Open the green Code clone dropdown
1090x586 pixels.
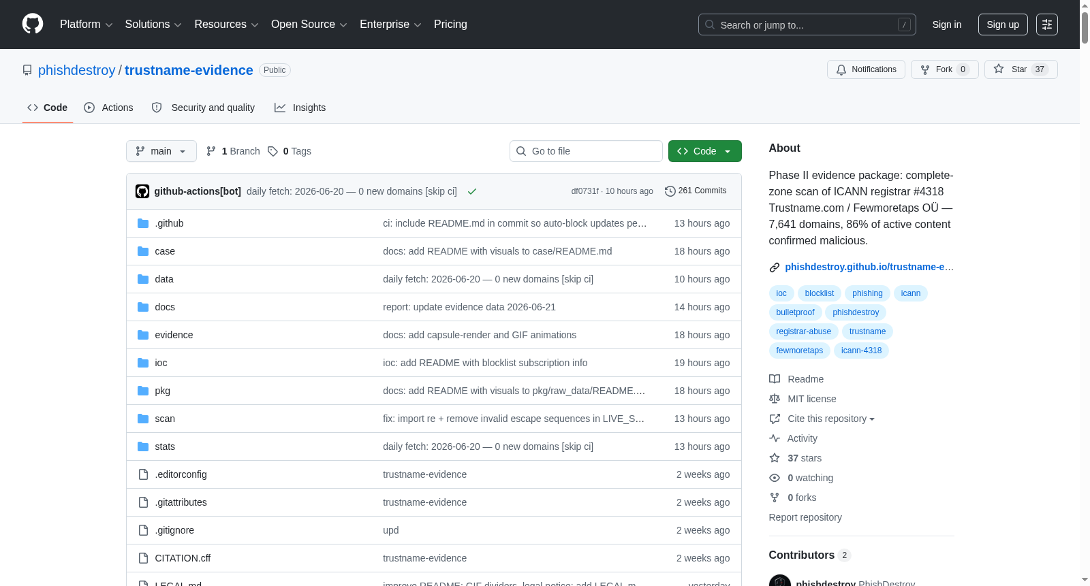(x=705, y=151)
